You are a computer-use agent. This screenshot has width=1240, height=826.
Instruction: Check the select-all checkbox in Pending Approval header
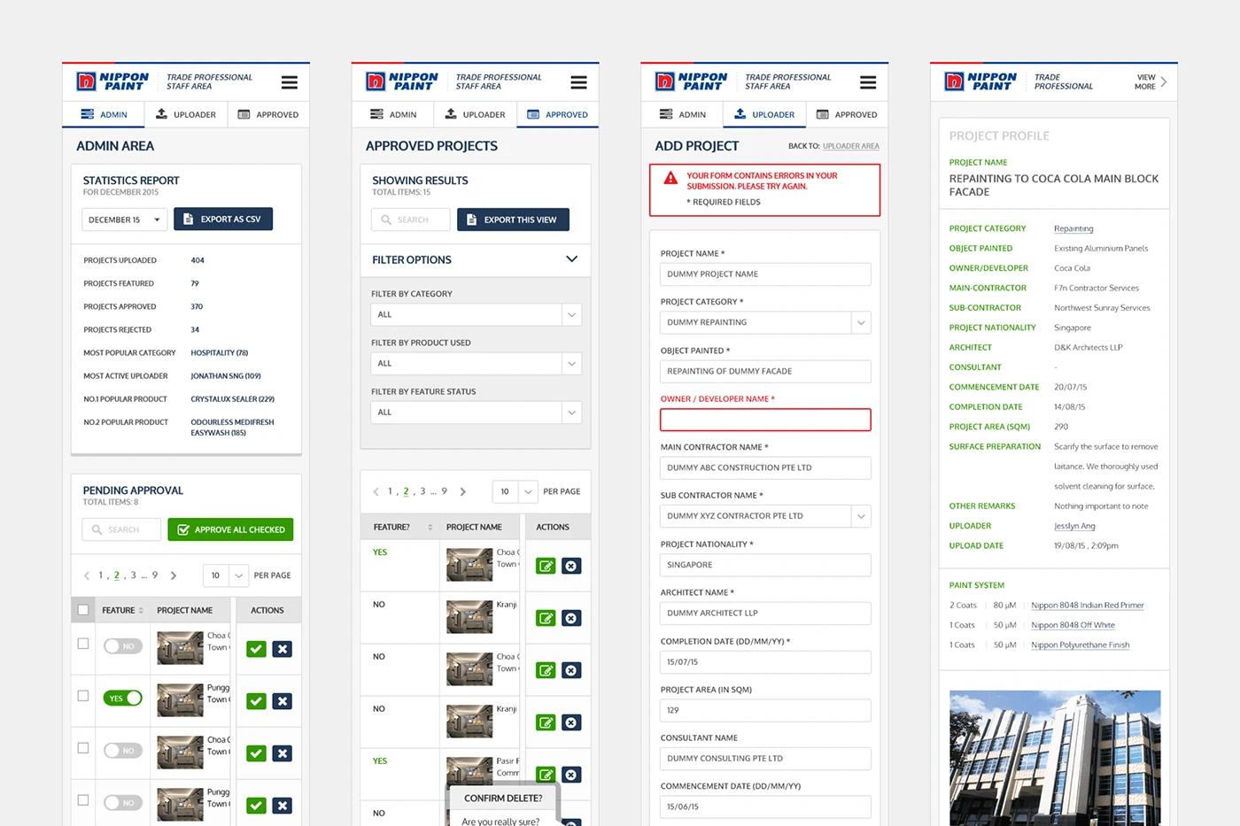pos(83,610)
